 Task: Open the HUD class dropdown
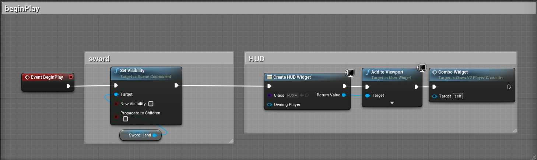(x=292, y=96)
